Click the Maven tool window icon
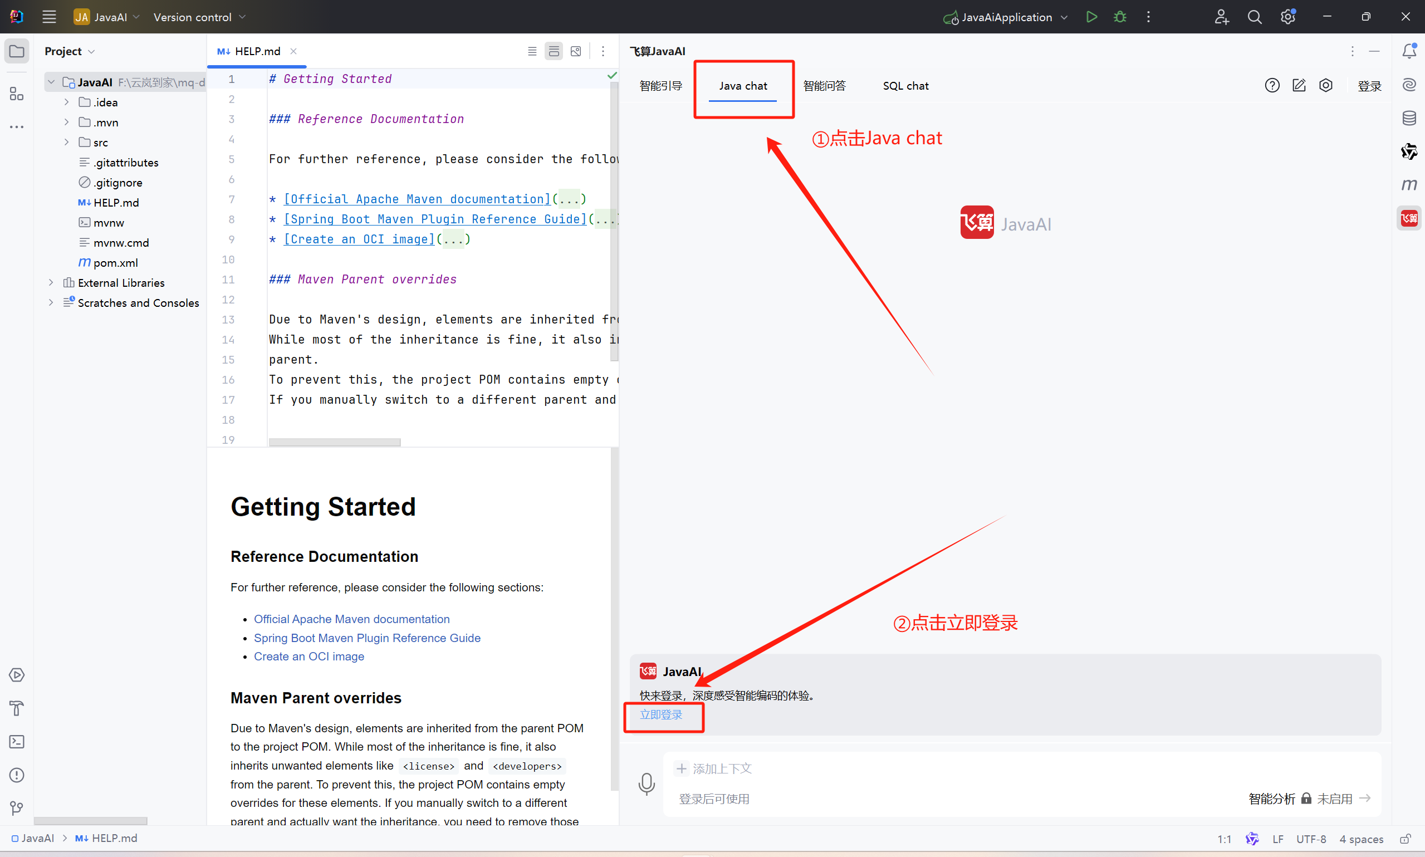The height and width of the screenshot is (857, 1425). [x=1409, y=185]
